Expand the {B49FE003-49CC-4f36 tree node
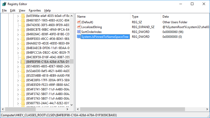Image resolution: width=210 pixels, height=118 pixels. coord(18,39)
